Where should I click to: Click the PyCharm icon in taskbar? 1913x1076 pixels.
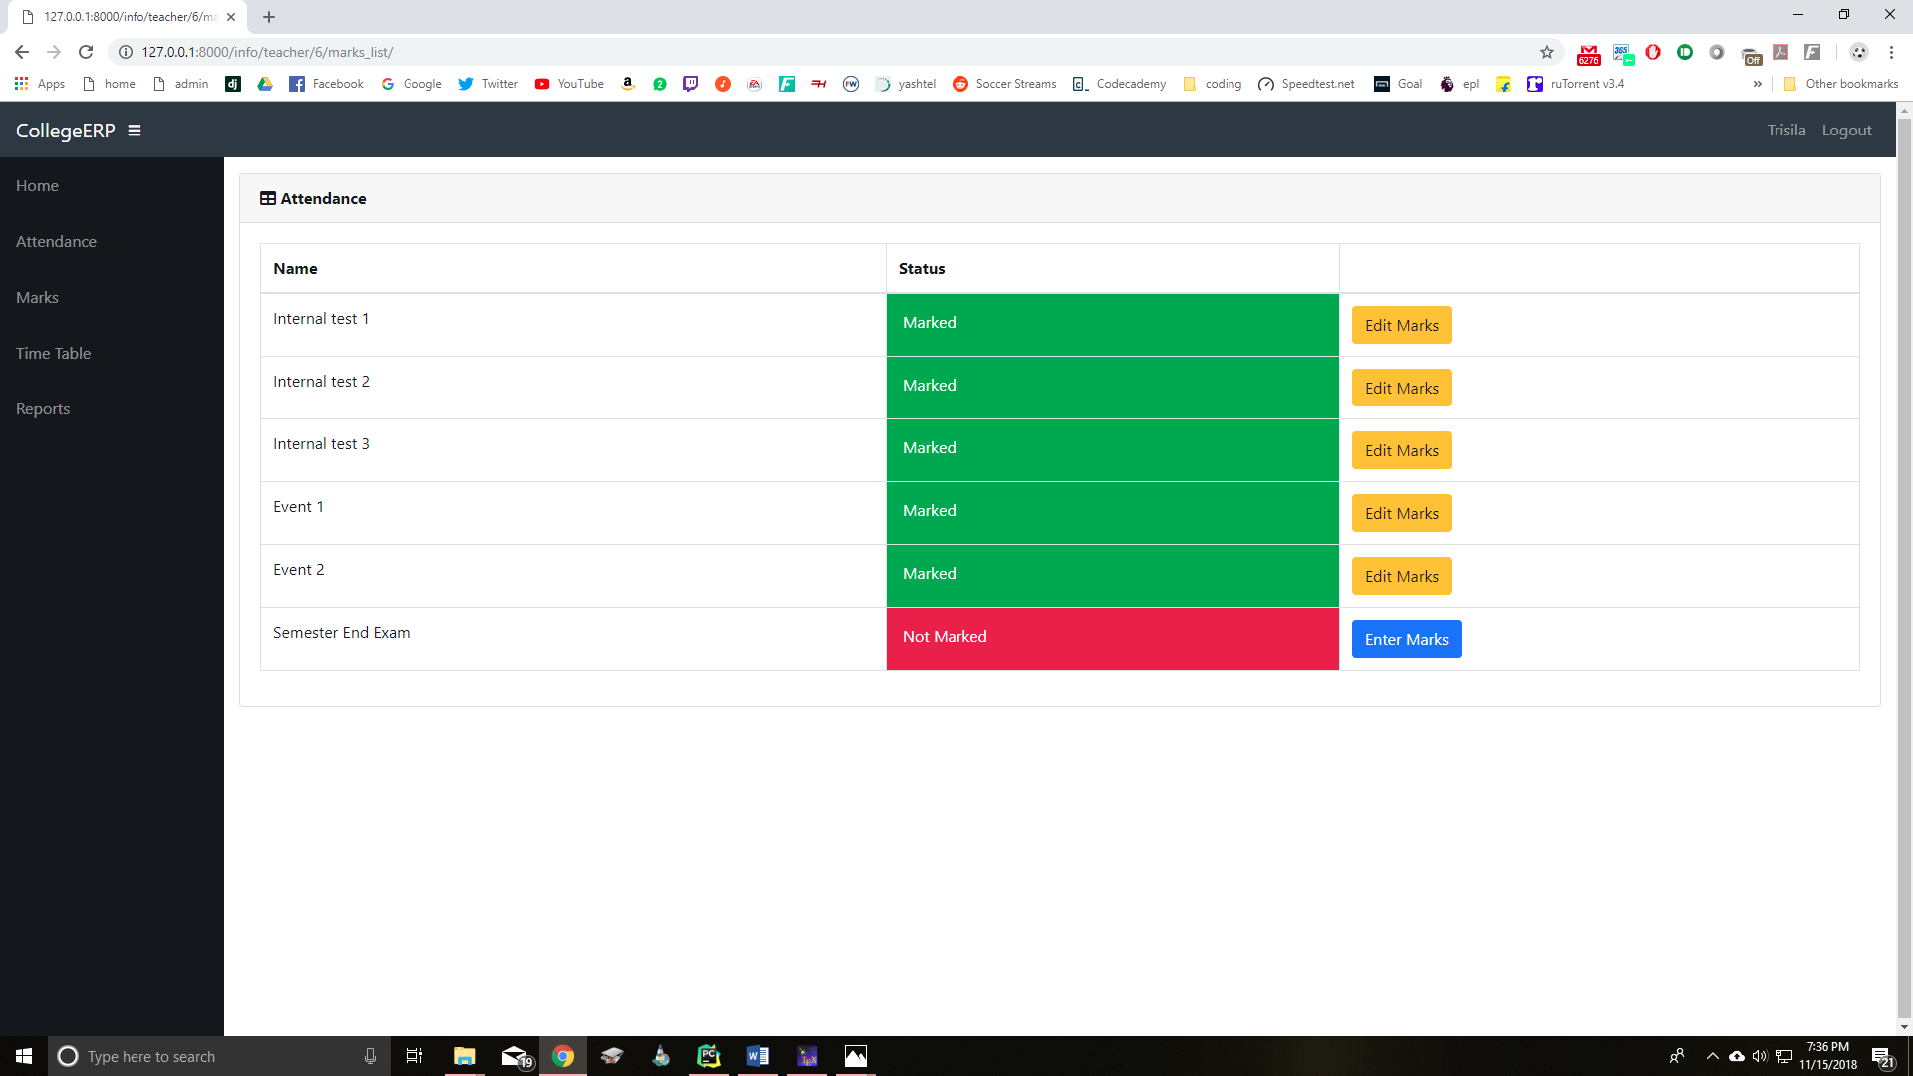(708, 1056)
